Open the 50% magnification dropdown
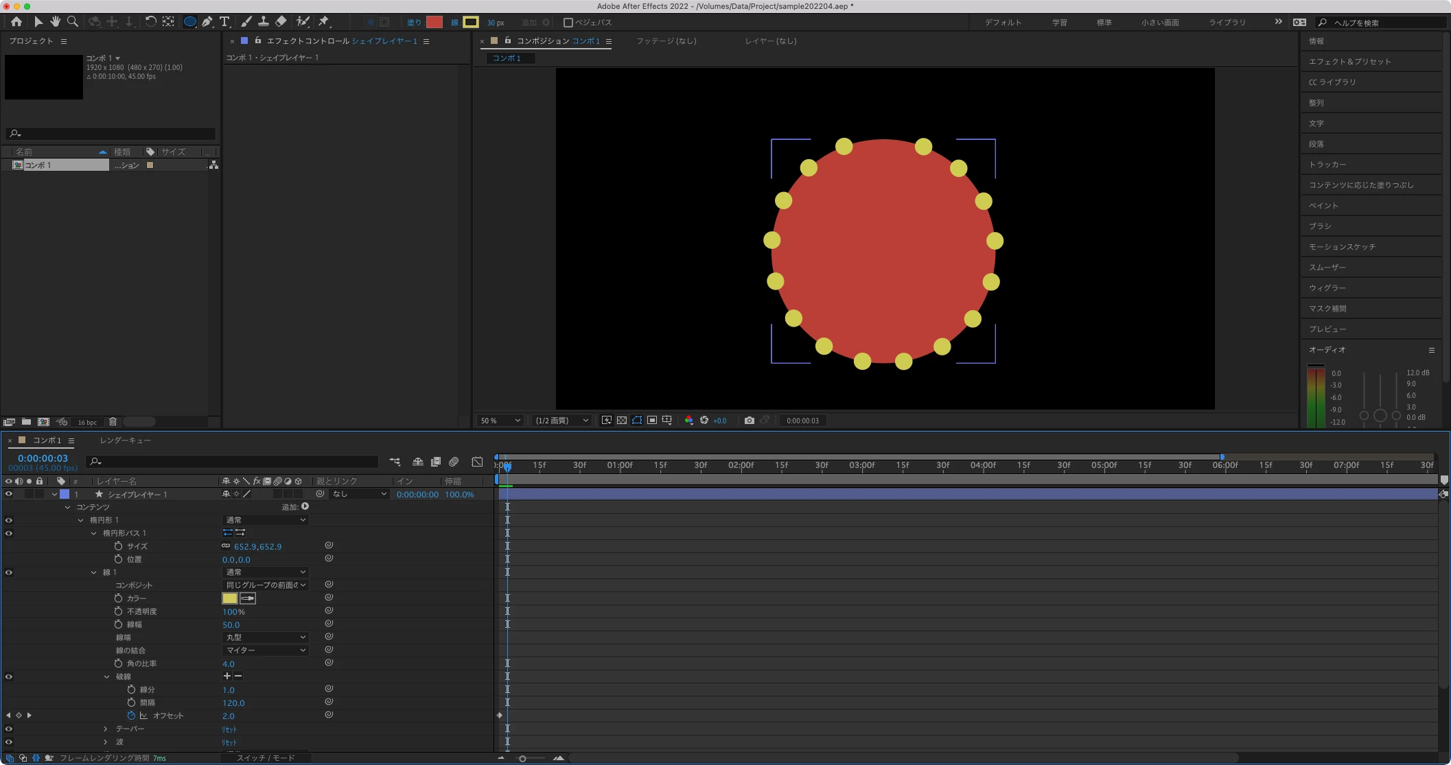 (x=500, y=421)
